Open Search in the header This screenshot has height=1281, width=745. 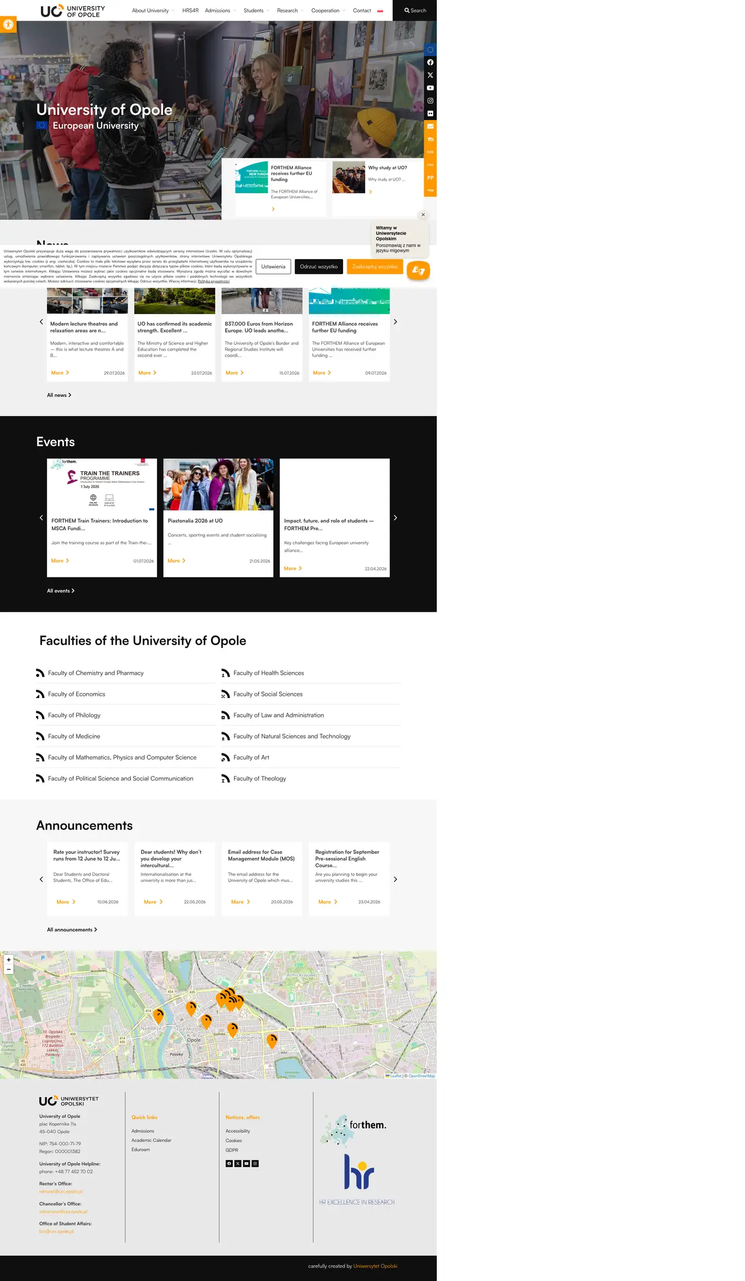415,10
